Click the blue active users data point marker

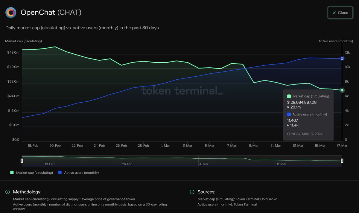pyautogui.click(x=342, y=58)
